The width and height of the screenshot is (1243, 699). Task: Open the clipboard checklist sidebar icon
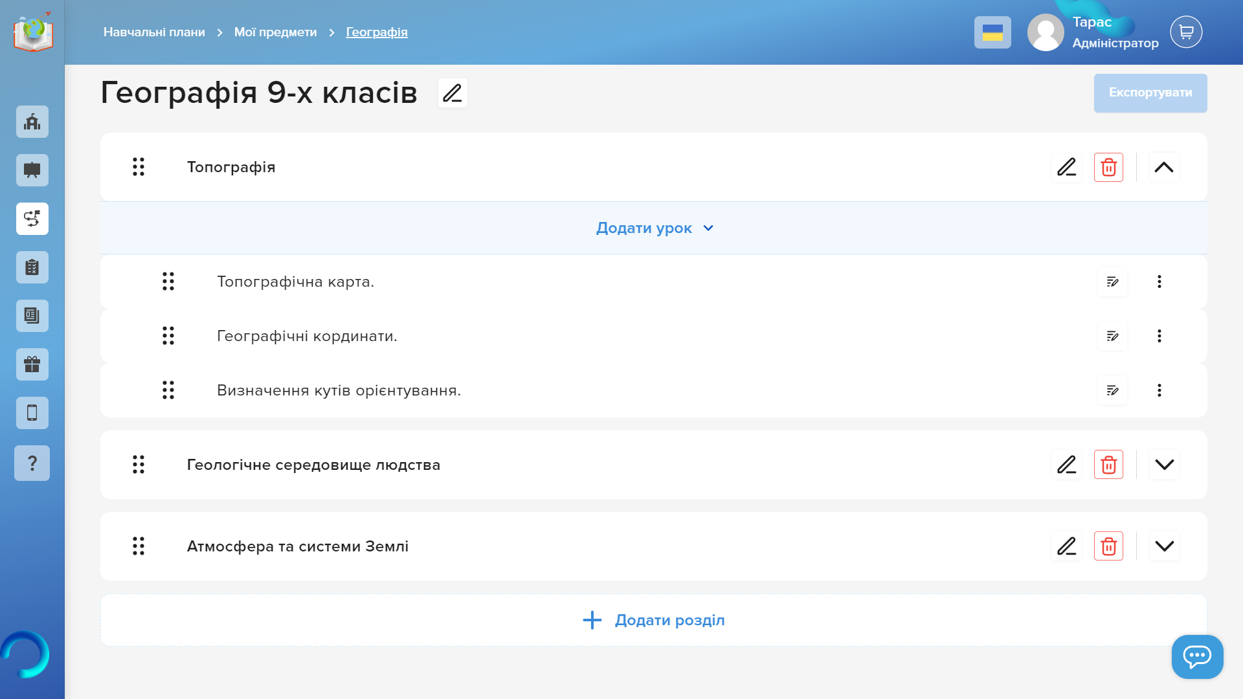(32, 267)
